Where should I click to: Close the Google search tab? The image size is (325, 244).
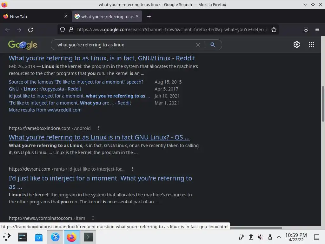[137, 16]
